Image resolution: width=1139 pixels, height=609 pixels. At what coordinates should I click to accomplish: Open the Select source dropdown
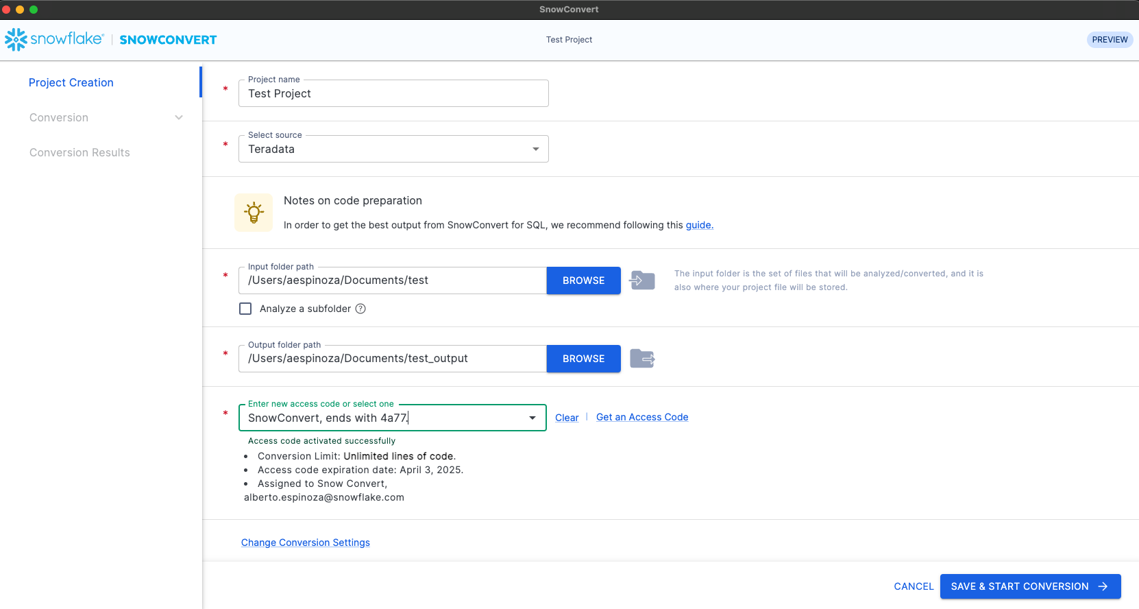393,149
